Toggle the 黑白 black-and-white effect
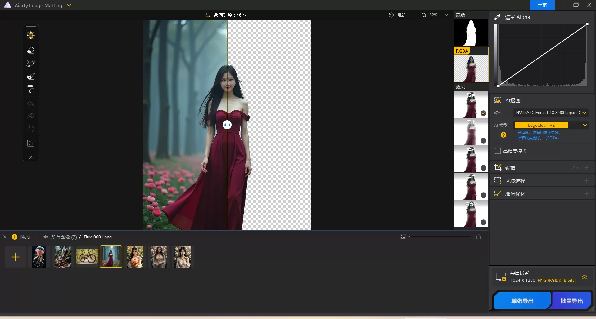The width and height of the screenshot is (596, 319). [483, 195]
